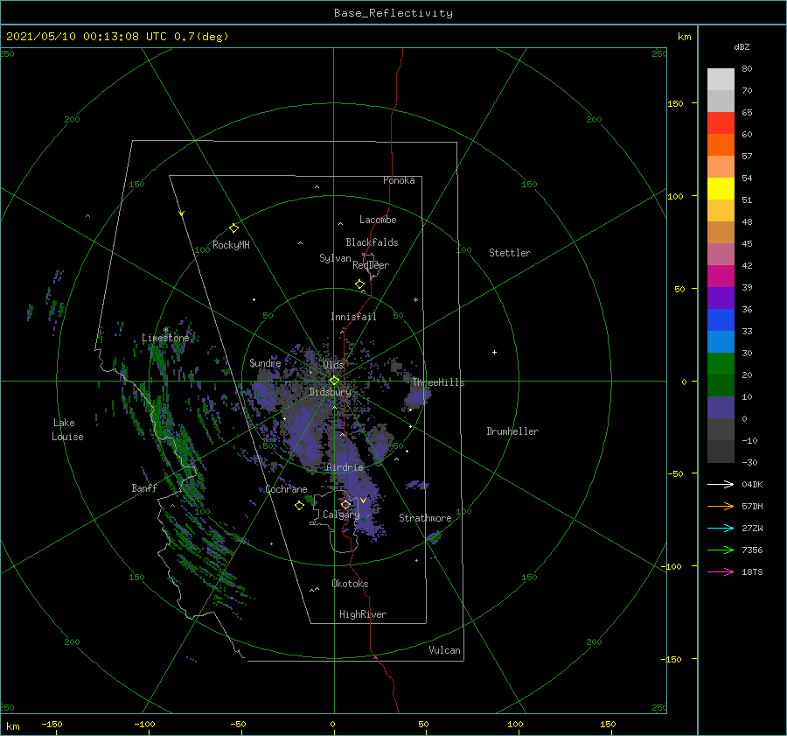Click the RockyMH label
The image size is (787, 736).
click(x=231, y=245)
